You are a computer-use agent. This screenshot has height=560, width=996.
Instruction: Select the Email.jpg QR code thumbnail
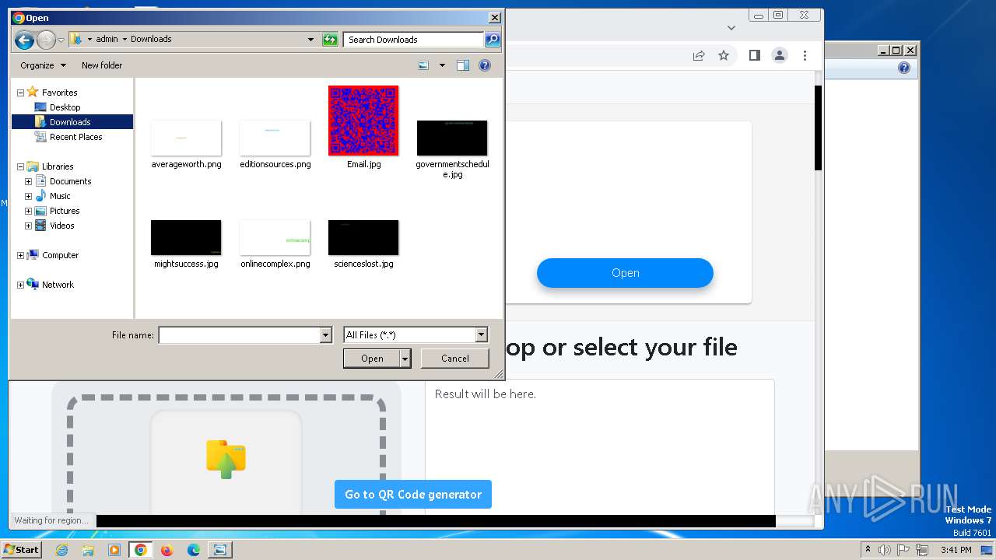(x=363, y=121)
